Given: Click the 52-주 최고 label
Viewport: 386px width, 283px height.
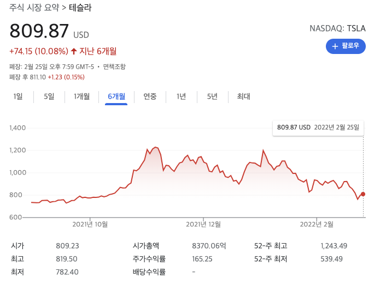Looking at the screenshot, I should click(271, 246).
